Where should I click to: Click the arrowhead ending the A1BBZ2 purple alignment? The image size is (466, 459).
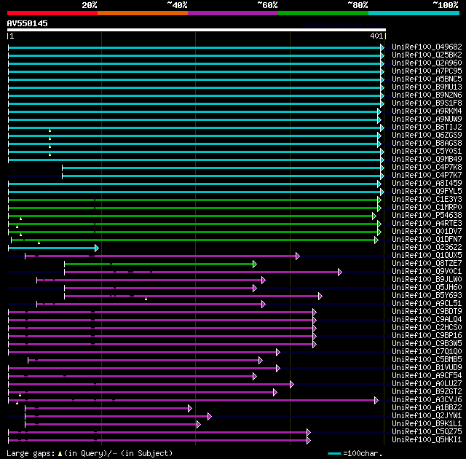tap(190, 409)
